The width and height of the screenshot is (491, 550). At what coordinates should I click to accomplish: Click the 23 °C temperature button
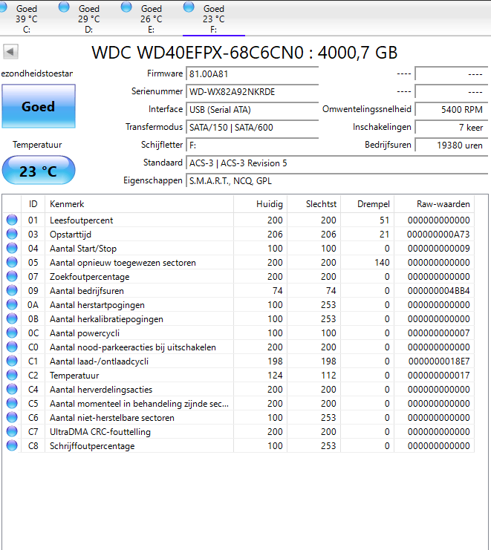[x=39, y=171]
